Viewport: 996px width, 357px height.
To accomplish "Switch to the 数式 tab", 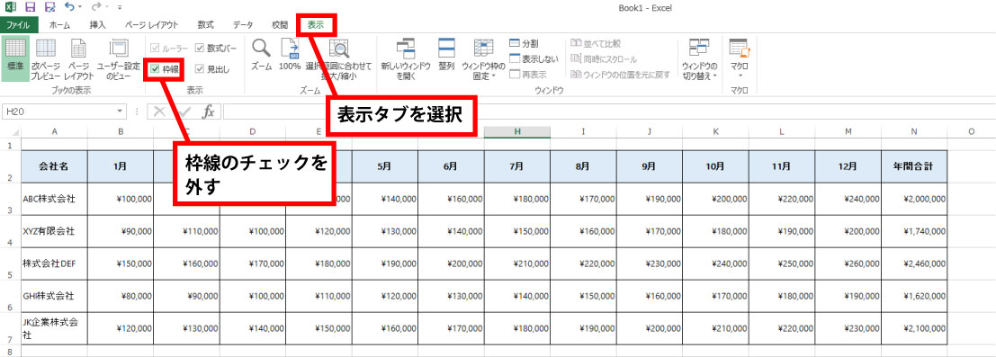I will (x=205, y=25).
